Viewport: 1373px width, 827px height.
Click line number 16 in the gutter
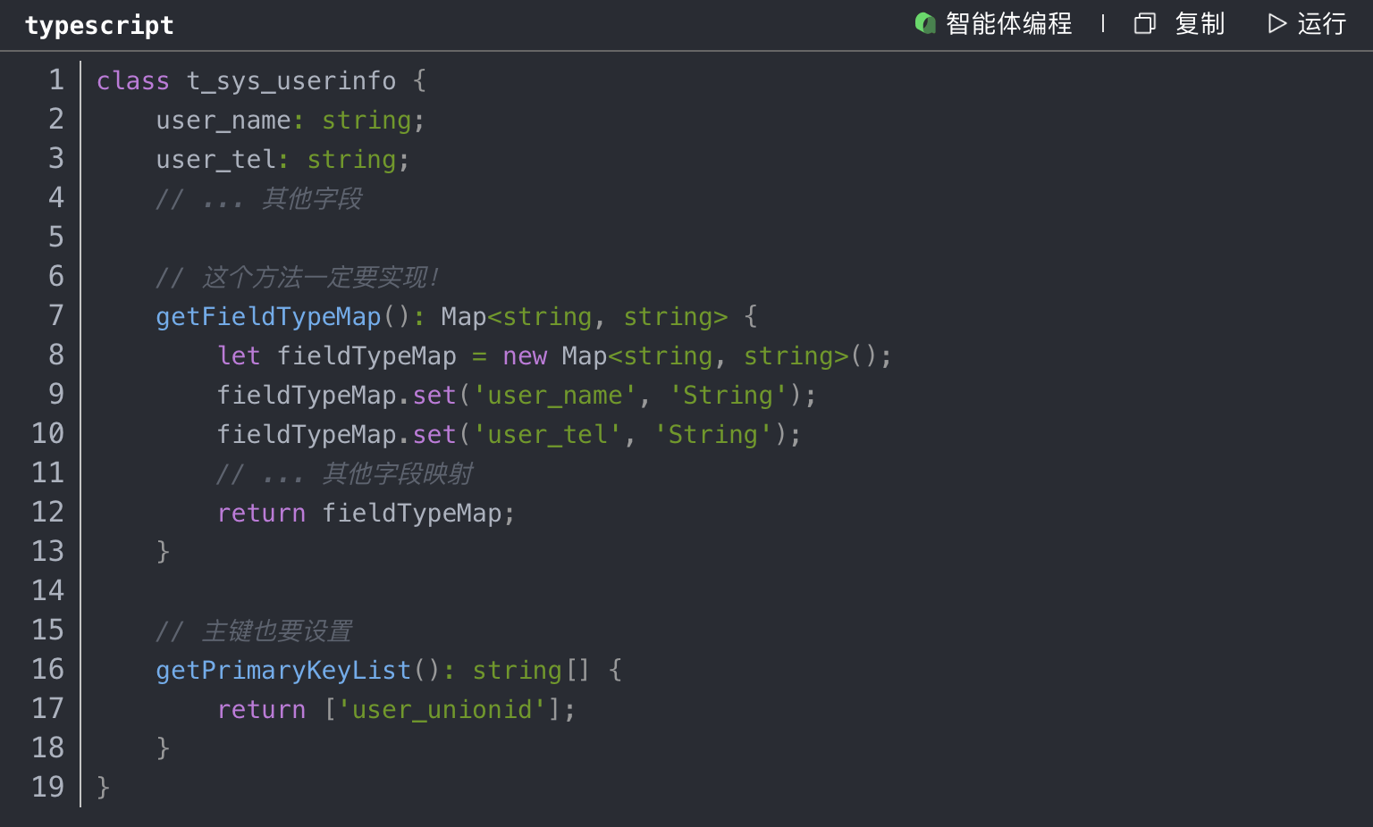click(48, 669)
